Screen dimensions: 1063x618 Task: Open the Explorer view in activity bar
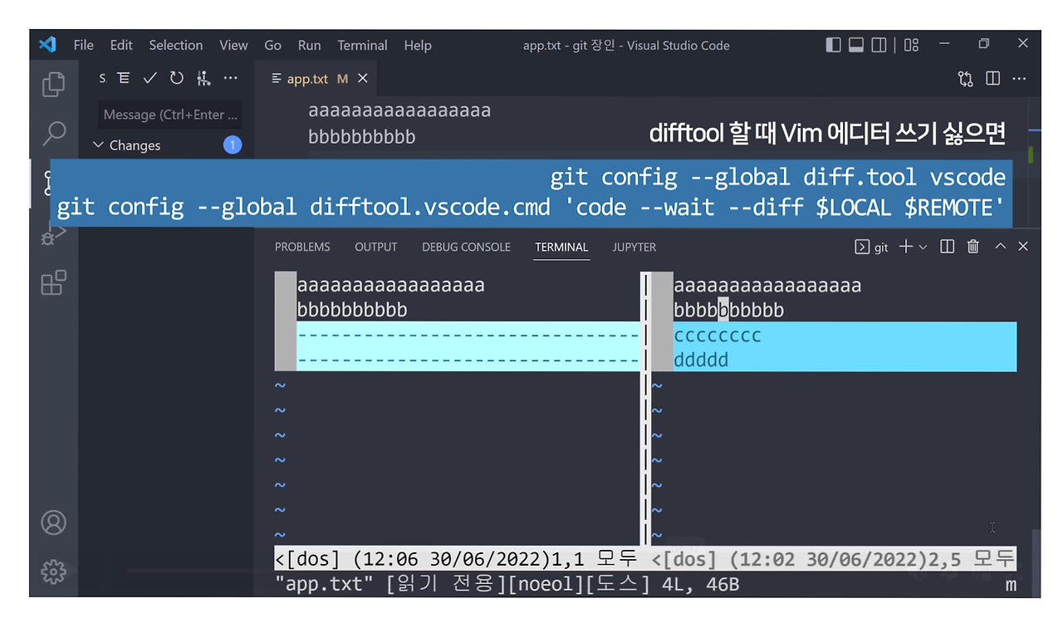click(x=54, y=84)
